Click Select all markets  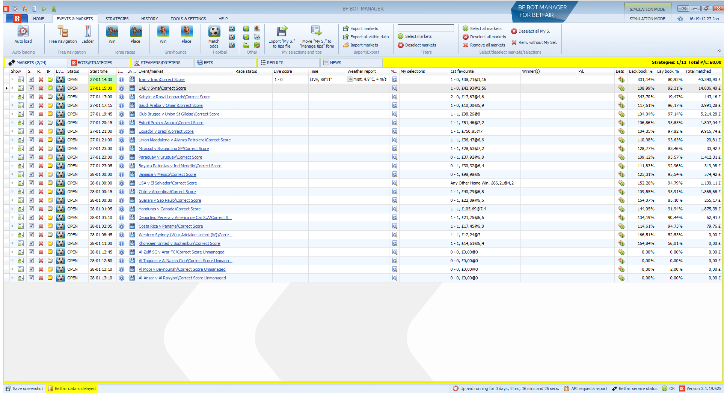pyautogui.click(x=482, y=28)
